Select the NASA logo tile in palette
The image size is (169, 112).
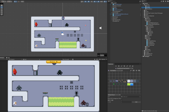(117, 81)
